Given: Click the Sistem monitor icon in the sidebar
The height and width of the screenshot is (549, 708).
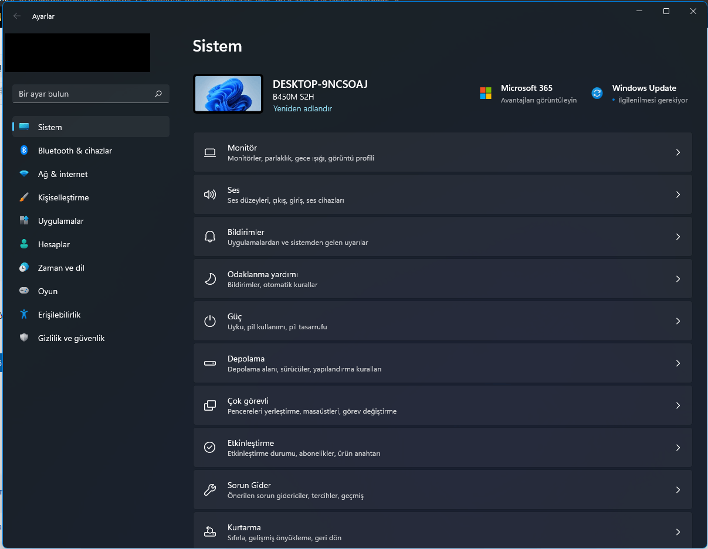Looking at the screenshot, I should (24, 127).
